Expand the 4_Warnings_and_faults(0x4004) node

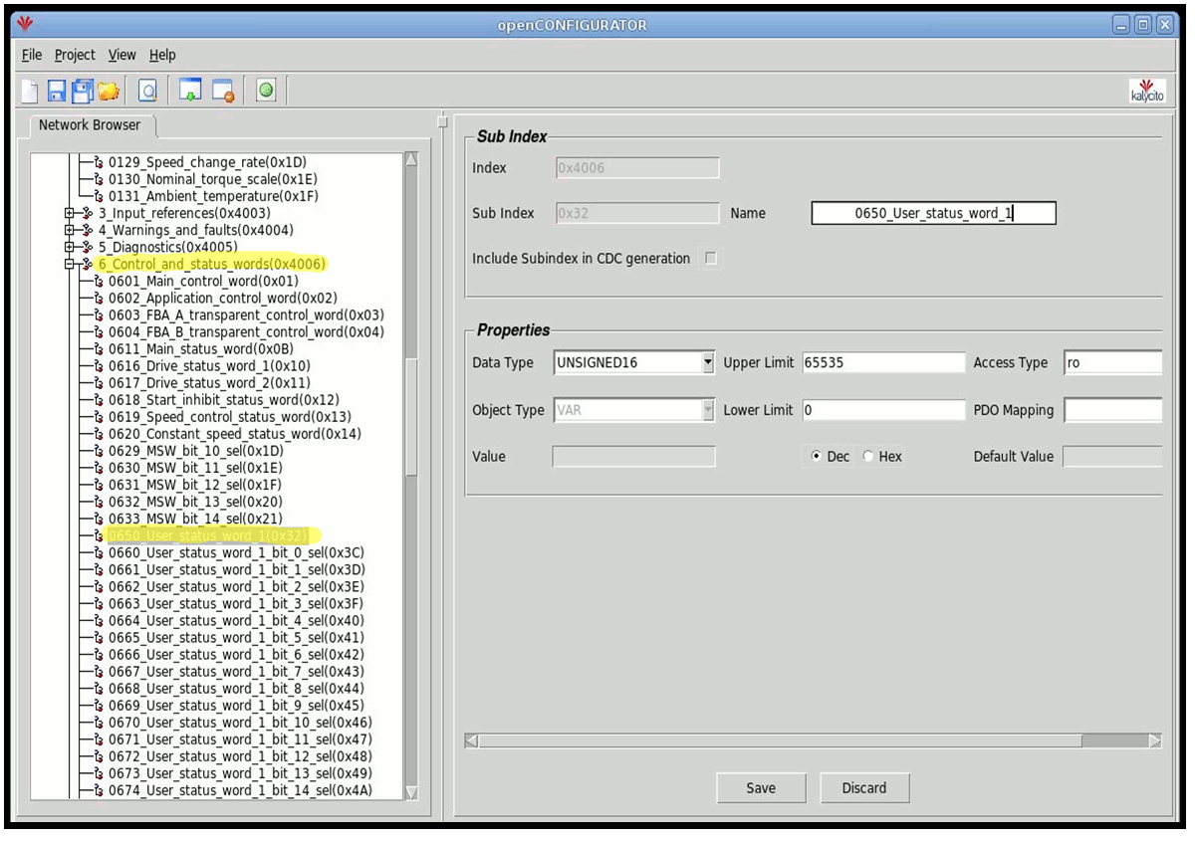tap(70, 230)
